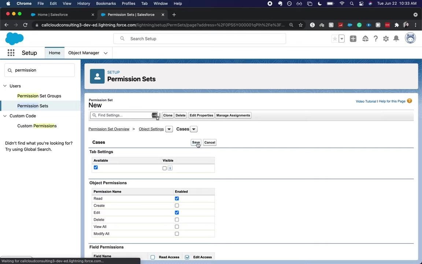Clone this permission set
This screenshot has height=264, width=422.
click(168, 115)
